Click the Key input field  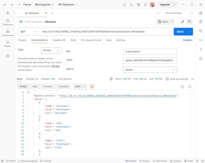[x=150, y=52]
